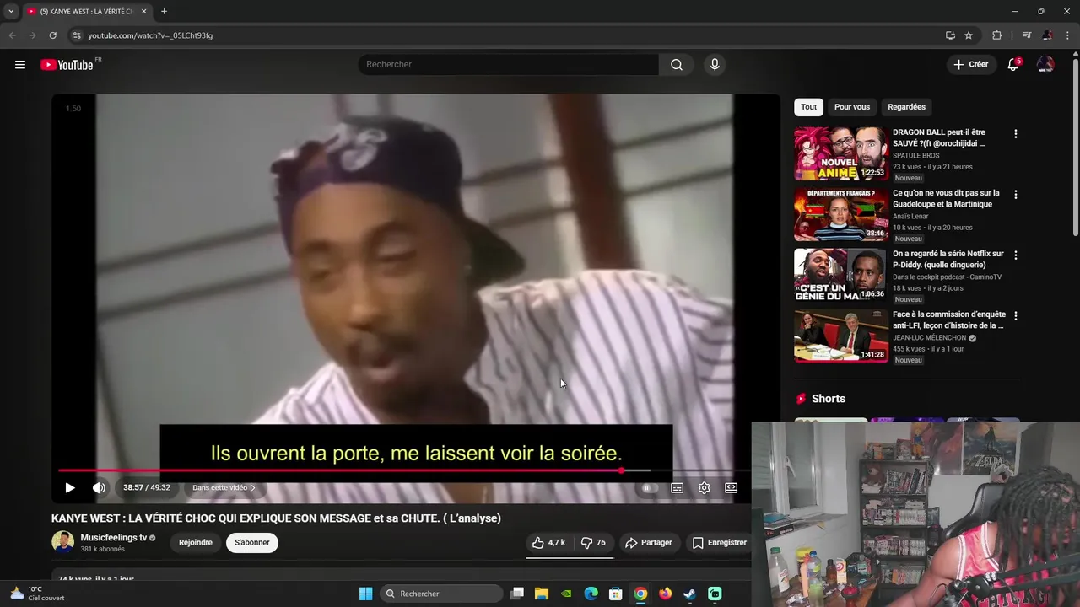The width and height of the screenshot is (1080, 607).
Task: Open options menu for commission d'enquête video
Action: point(1015,316)
